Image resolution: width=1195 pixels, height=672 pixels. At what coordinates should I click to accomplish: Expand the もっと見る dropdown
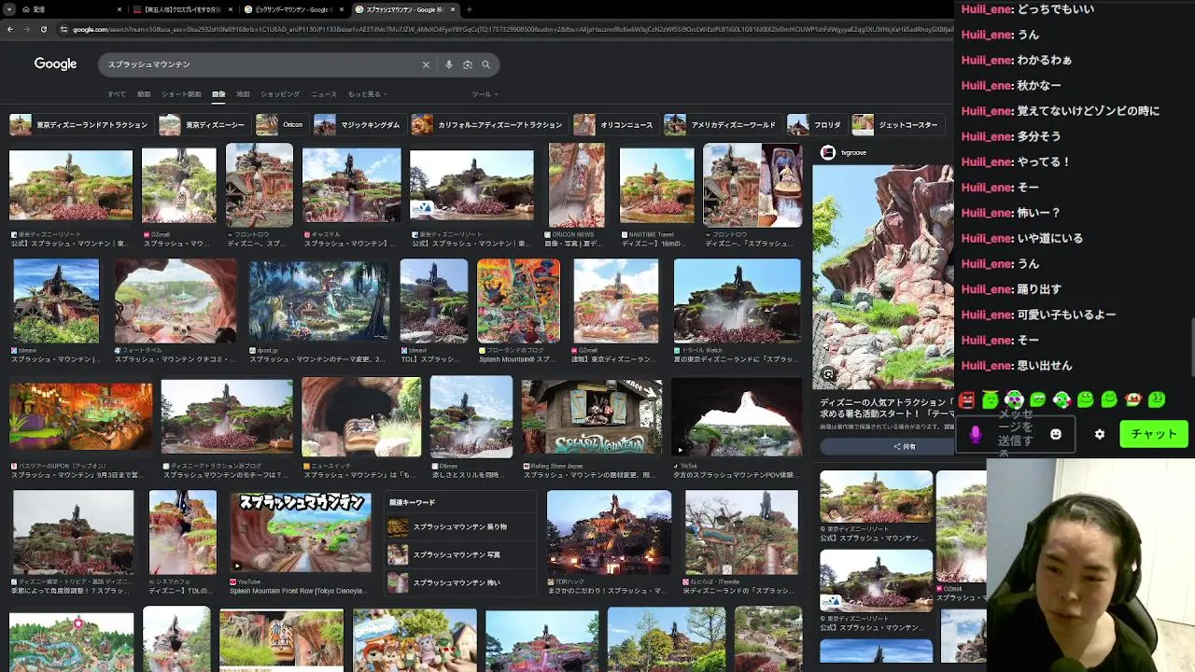(366, 94)
